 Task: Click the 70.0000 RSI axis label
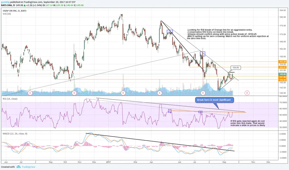coord(283,103)
